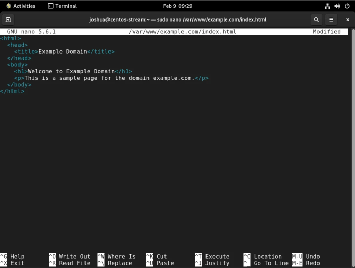Click the opening <body> tag line
This screenshot has height=268, width=355.
pos(17,65)
